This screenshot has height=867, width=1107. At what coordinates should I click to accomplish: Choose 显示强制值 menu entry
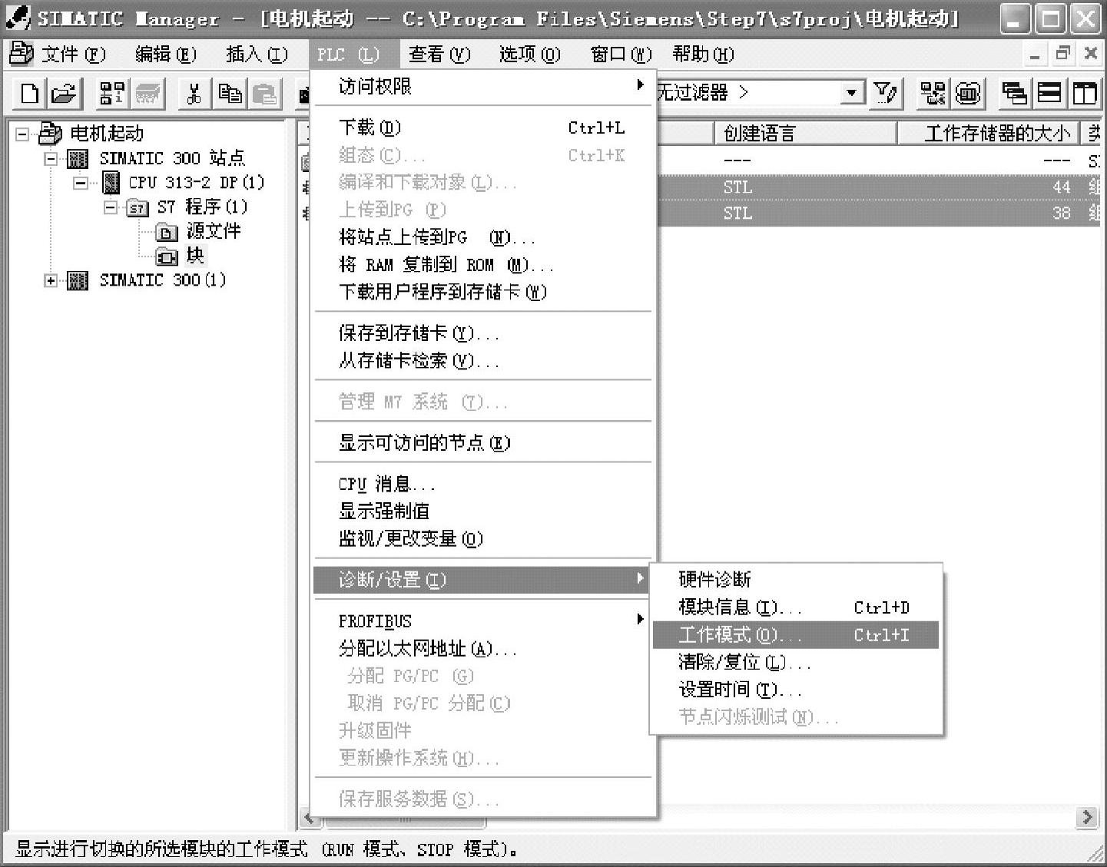(x=482, y=511)
